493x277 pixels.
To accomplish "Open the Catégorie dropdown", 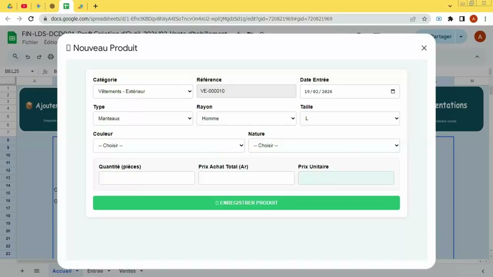I will 143,91.
